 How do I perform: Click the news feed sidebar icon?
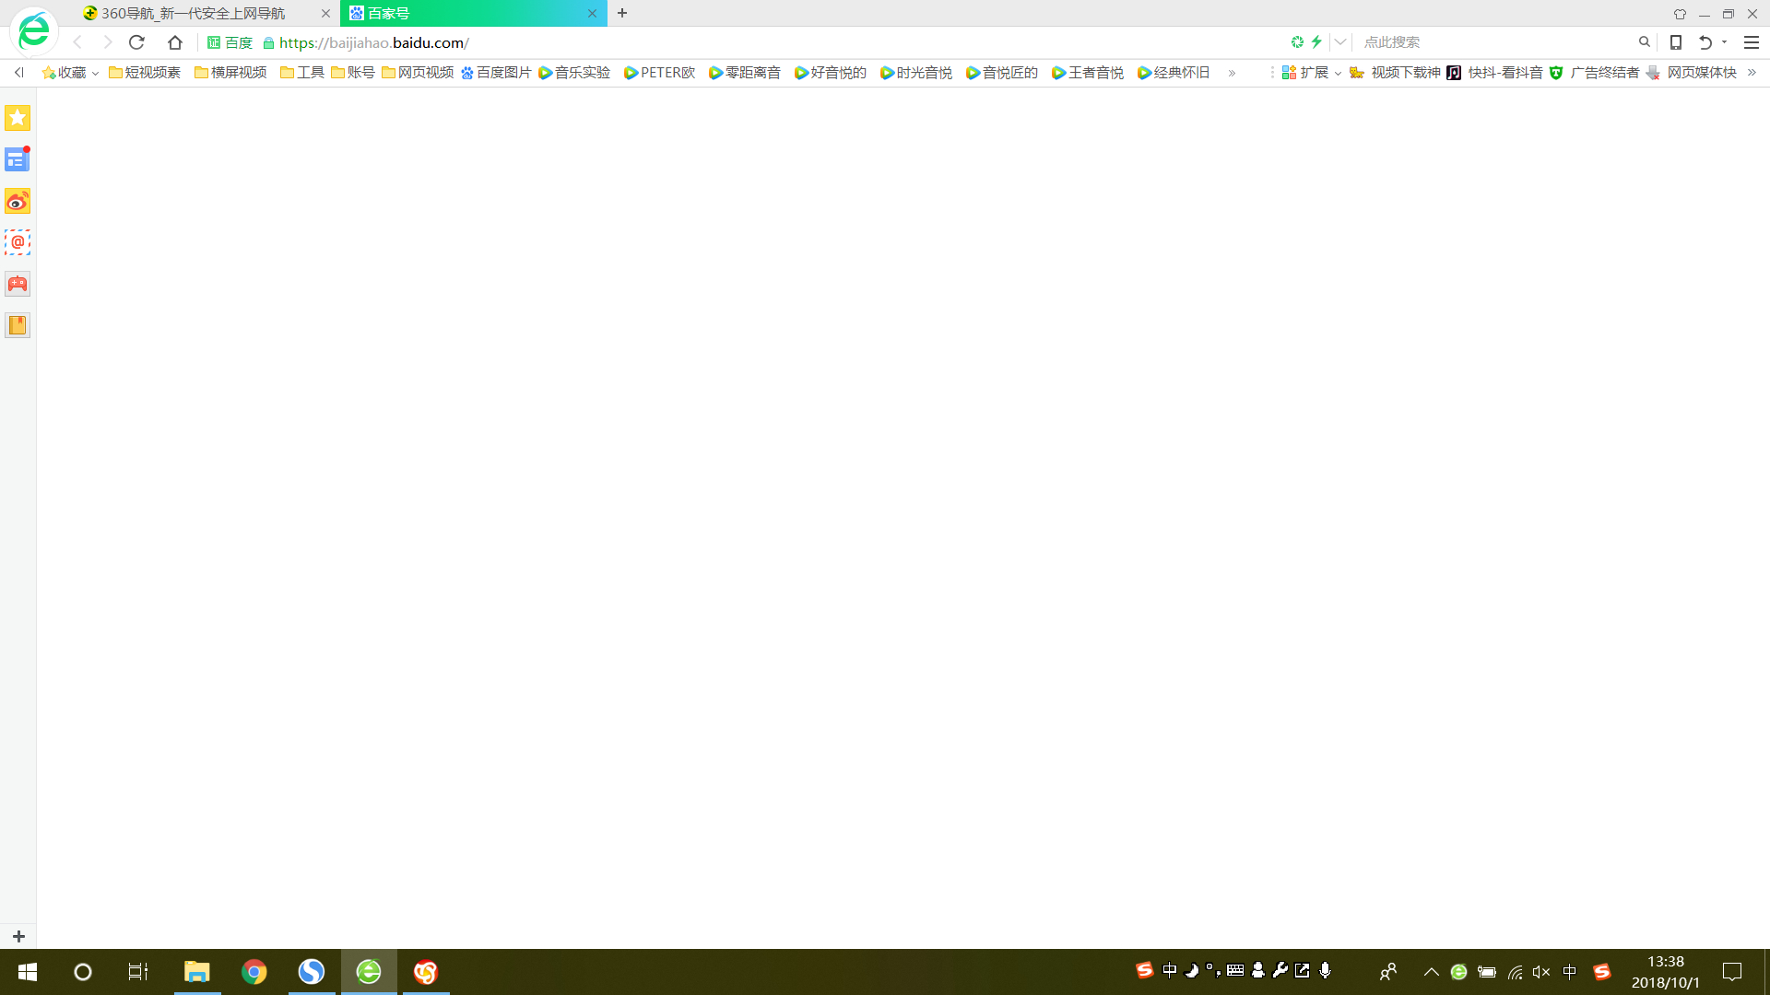point(18,159)
